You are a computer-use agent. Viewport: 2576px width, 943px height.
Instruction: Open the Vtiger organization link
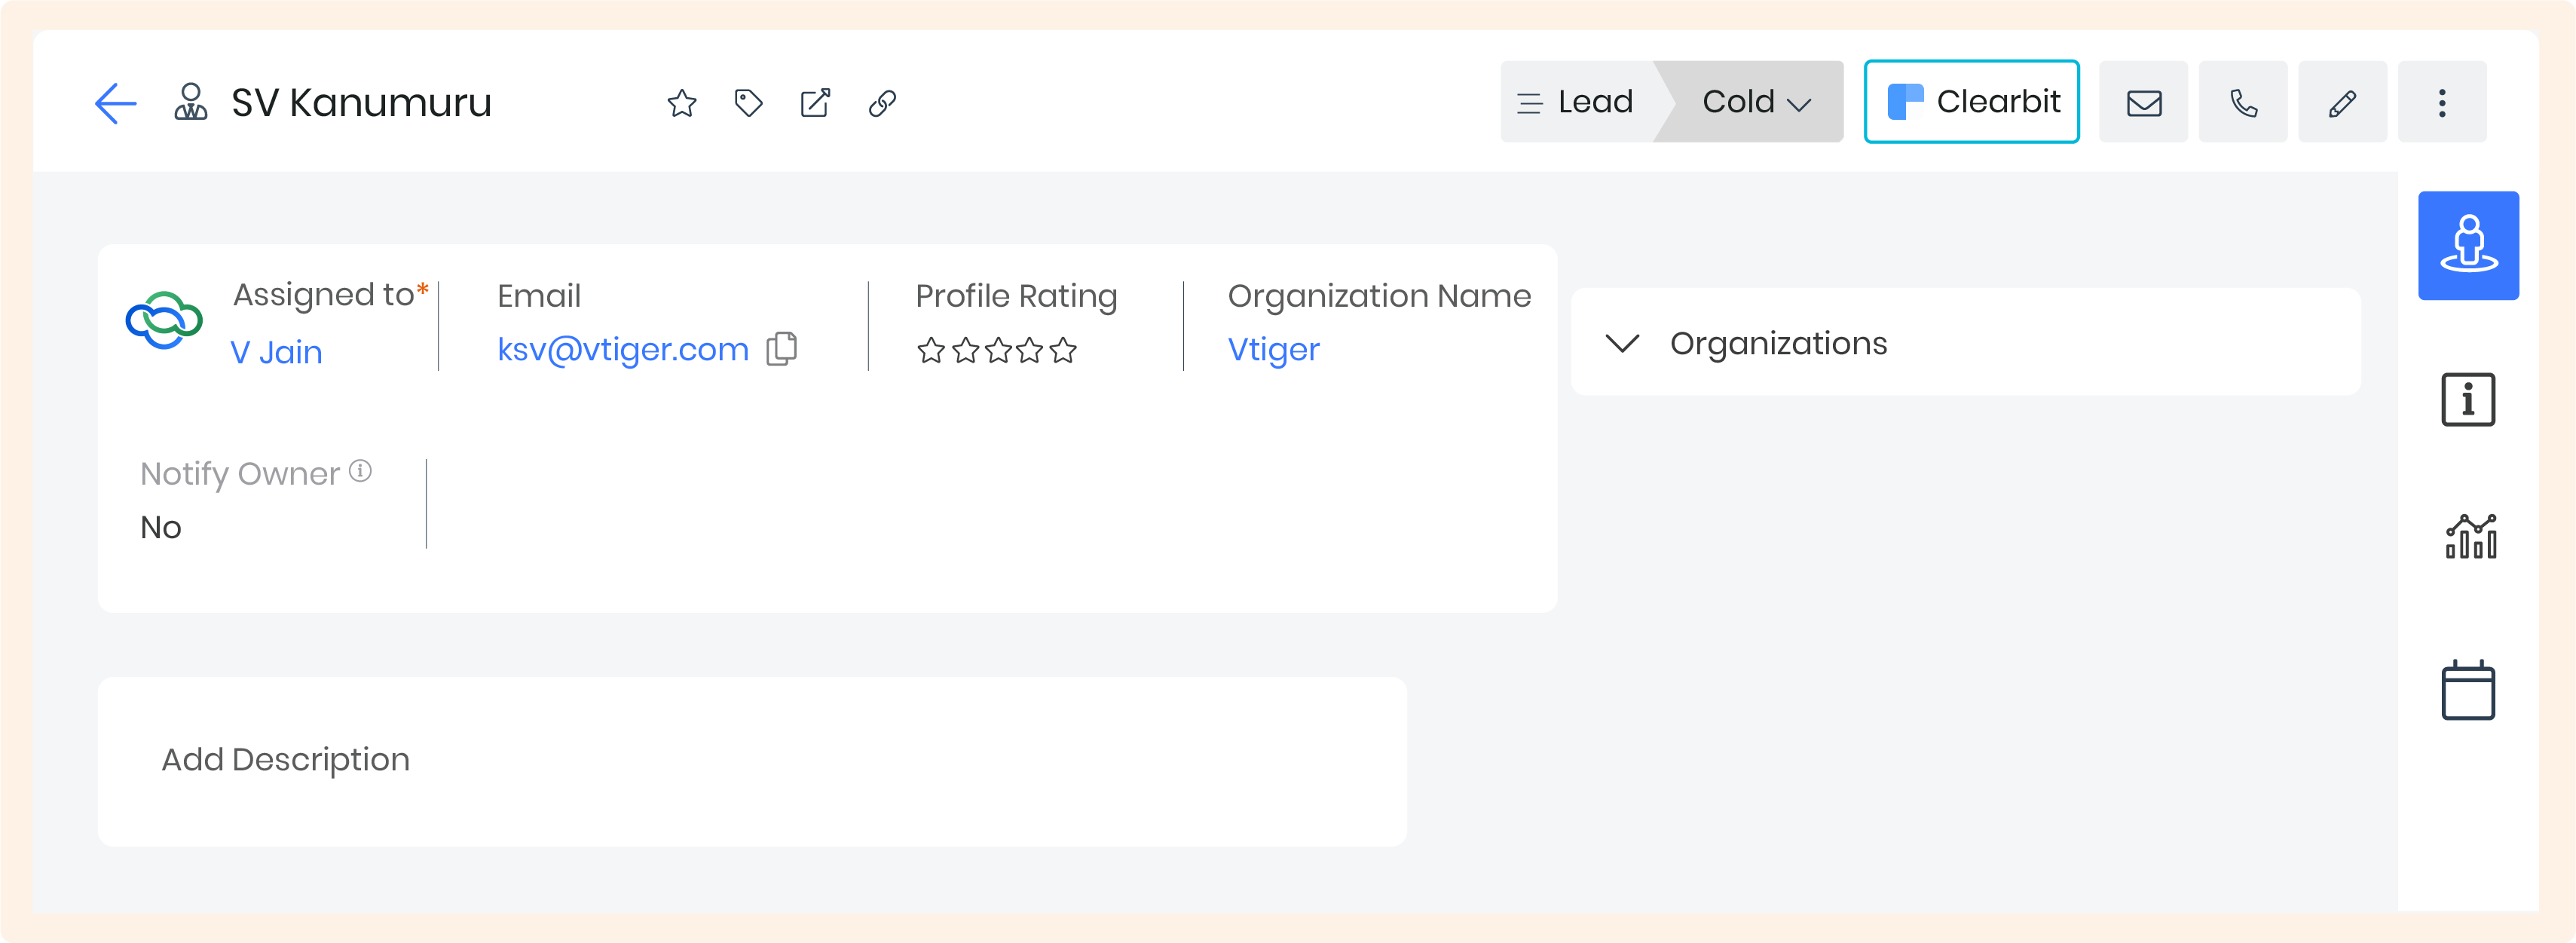(1273, 350)
